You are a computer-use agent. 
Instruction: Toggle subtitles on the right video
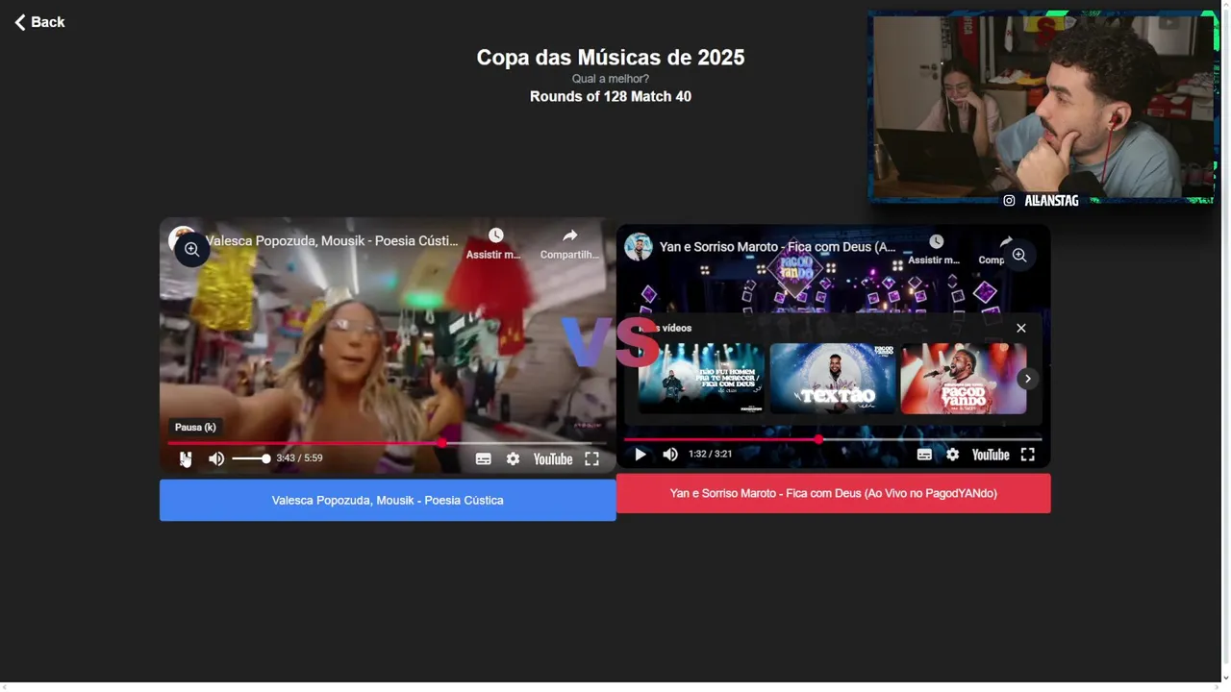(x=924, y=455)
